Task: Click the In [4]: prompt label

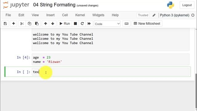Action: click(23, 58)
